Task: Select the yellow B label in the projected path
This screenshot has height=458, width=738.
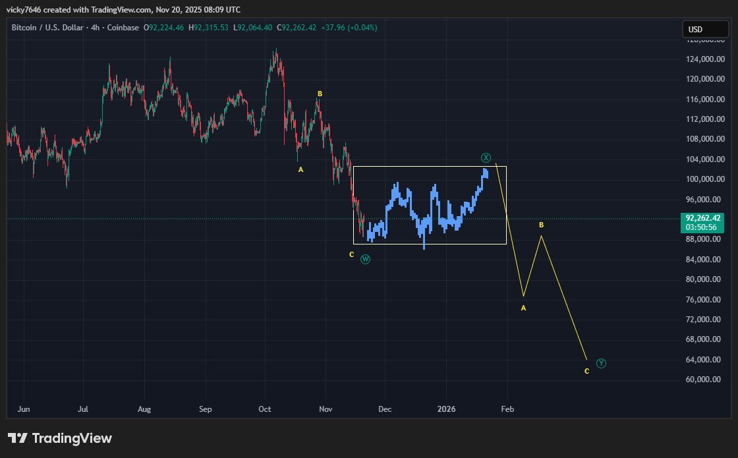Action: tap(542, 225)
